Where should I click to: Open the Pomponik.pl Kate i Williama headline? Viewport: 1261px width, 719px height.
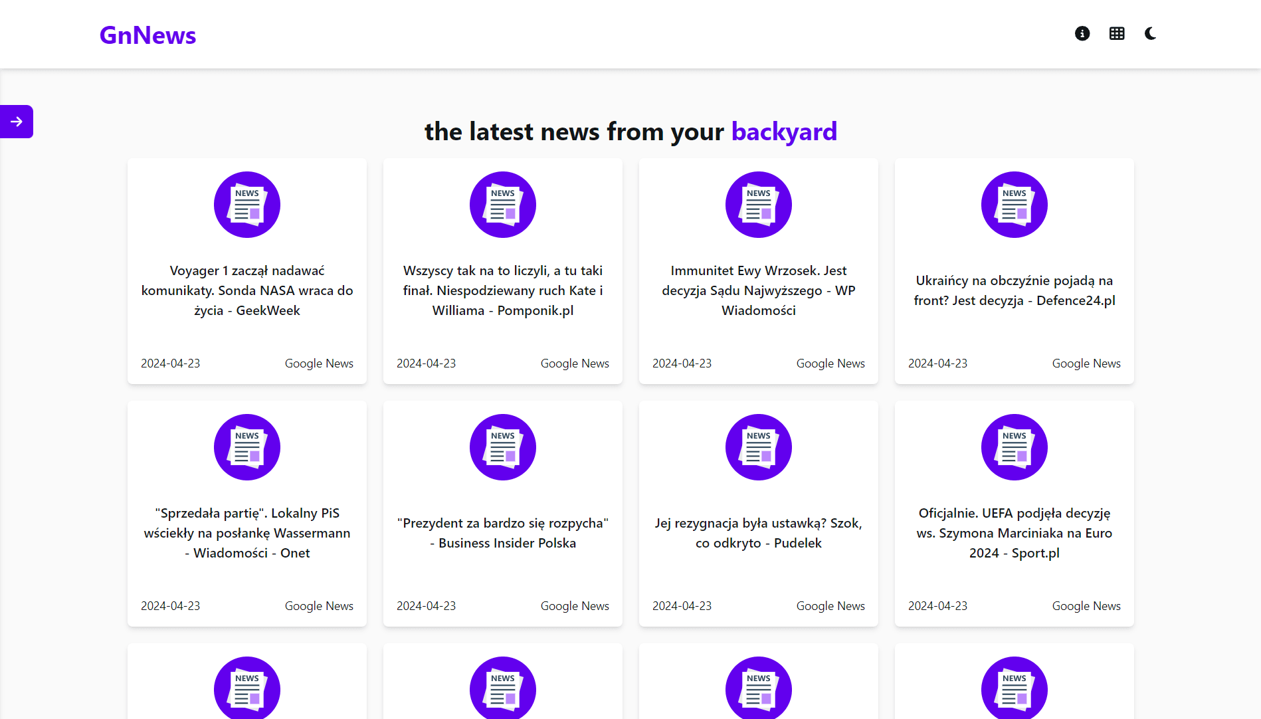[503, 290]
